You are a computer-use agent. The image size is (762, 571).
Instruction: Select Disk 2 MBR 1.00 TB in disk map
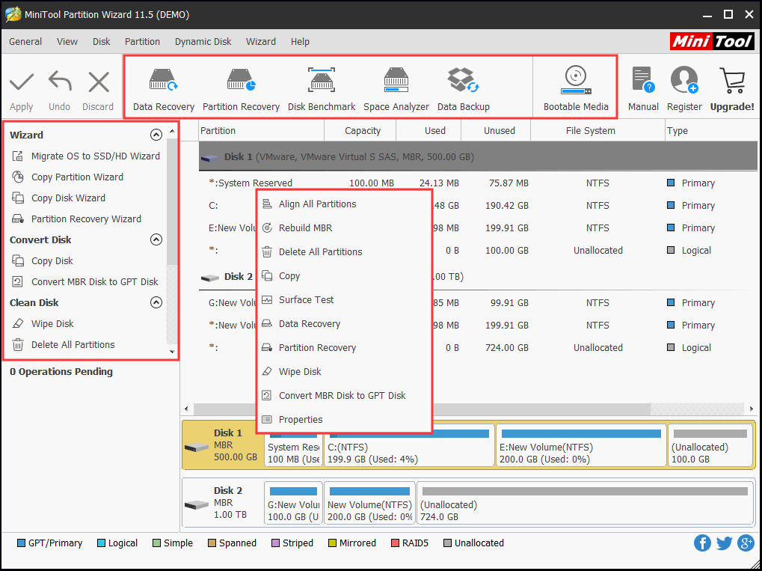[x=222, y=503]
